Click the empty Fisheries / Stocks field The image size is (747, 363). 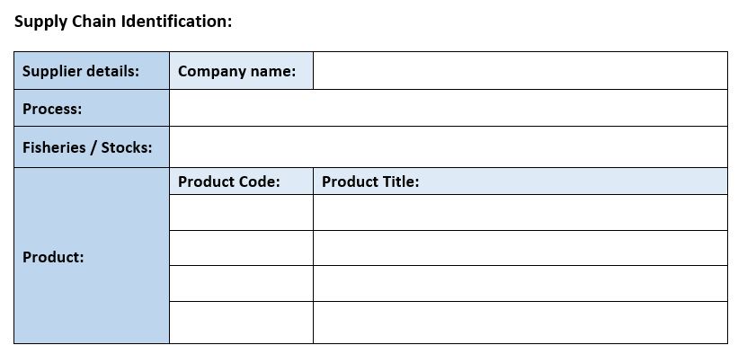click(x=448, y=147)
